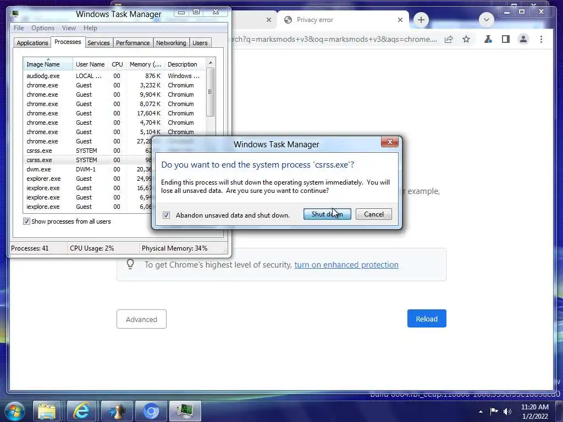
Task: Select the audiodg.exe process row
Action: tap(114, 76)
